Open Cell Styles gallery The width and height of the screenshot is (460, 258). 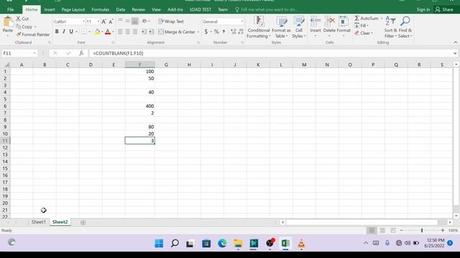[299, 27]
